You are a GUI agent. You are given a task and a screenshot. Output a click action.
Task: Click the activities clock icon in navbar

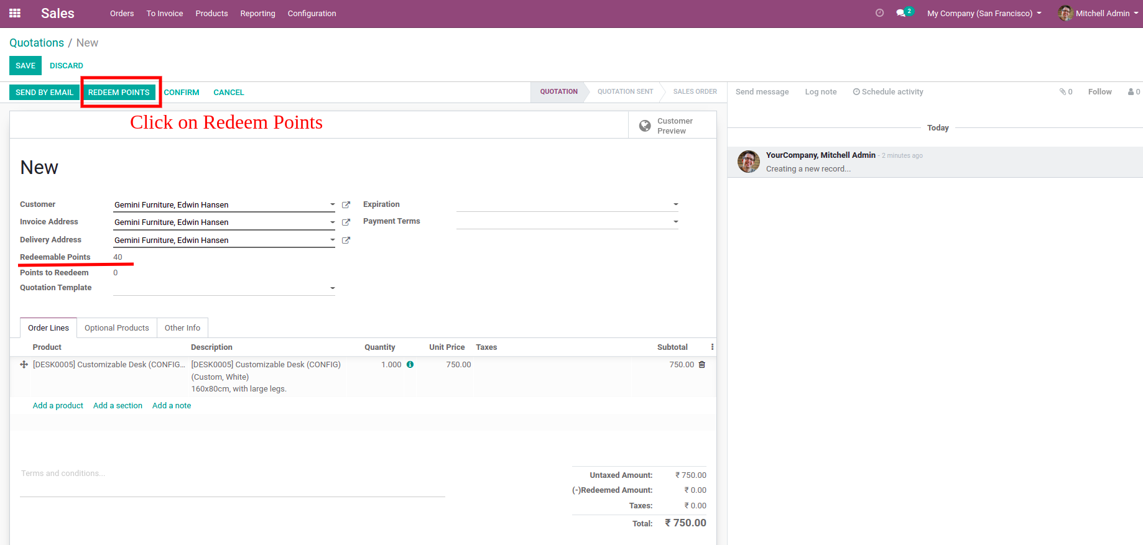point(879,13)
